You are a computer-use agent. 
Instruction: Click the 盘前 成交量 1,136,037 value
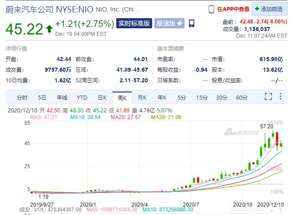point(257,29)
